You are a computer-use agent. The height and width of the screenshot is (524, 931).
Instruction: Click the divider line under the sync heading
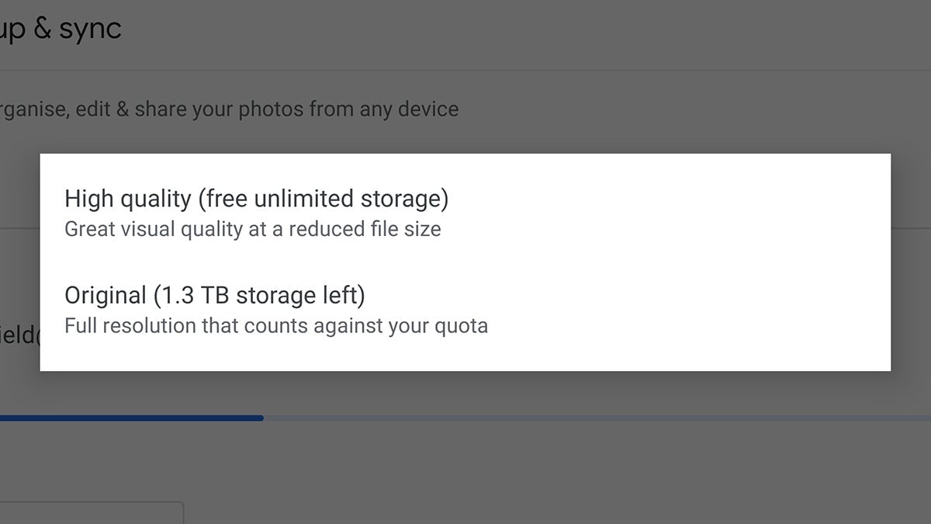465,71
